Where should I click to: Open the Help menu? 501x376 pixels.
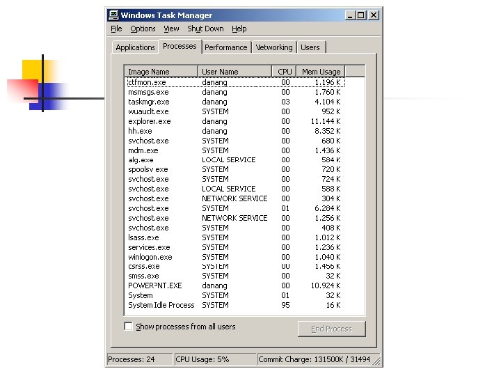(x=239, y=29)
